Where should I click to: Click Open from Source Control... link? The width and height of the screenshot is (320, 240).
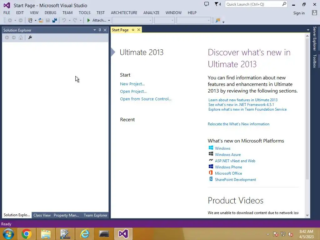146,99
